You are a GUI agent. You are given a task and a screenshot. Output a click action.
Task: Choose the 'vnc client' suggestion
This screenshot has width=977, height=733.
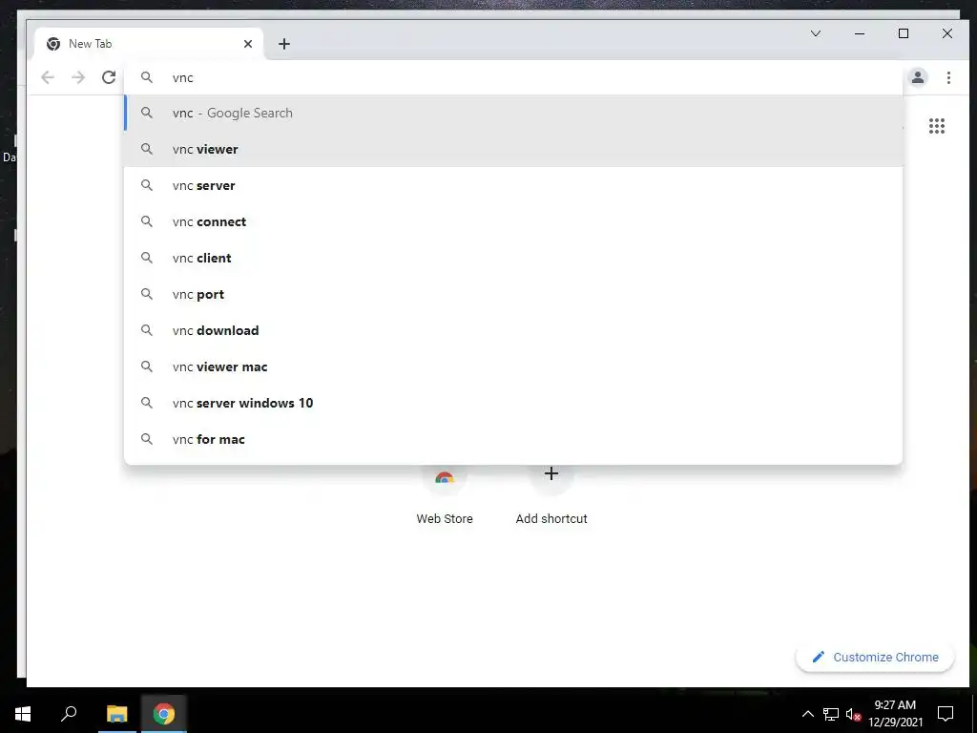click(x=513, y=258)
